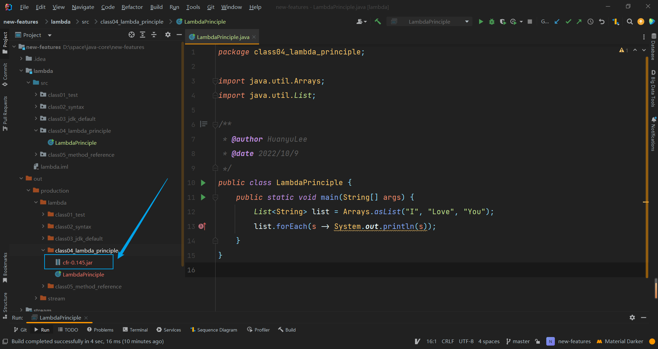Change CRLF line separator setting
Screen dimensions: 658x349
click(x=448, y=341)
